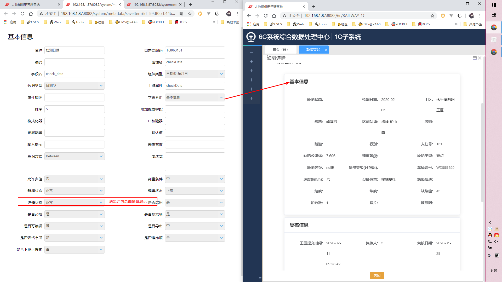Open 其他书签 folder in right browser
The height and width of the screenshot is (282, 502).
(472, 24)
